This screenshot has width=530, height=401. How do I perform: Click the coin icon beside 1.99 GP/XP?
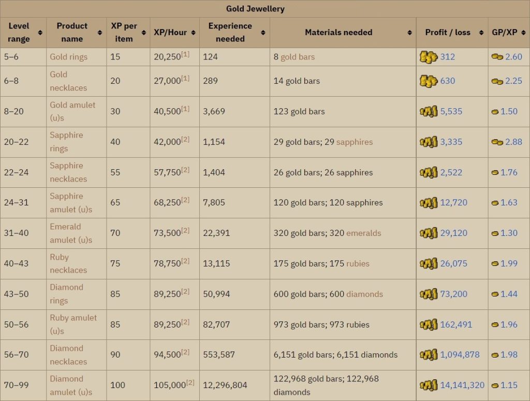pyautogui.click(x=495, y=263)
